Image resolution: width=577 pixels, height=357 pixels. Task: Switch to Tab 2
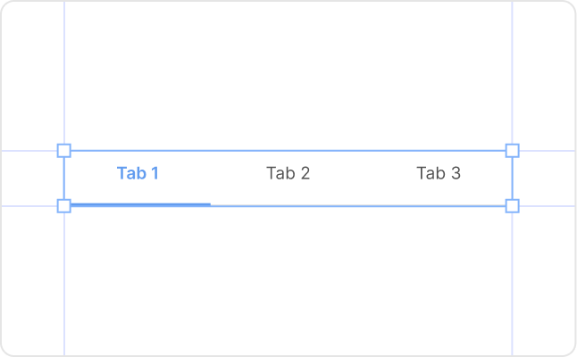288,173
